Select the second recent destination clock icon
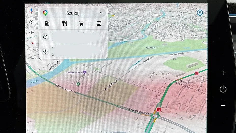236x133 pixels. pos(45,51)
